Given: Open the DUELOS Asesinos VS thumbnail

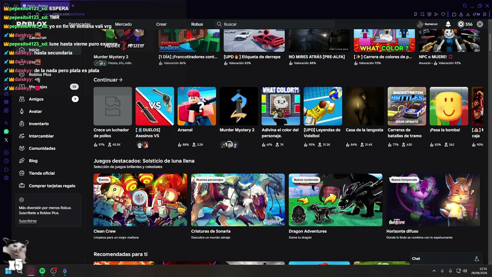Looking at the screenshot, I should (x=155, y=106).
